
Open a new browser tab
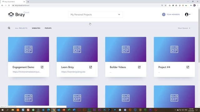[28, 2]
